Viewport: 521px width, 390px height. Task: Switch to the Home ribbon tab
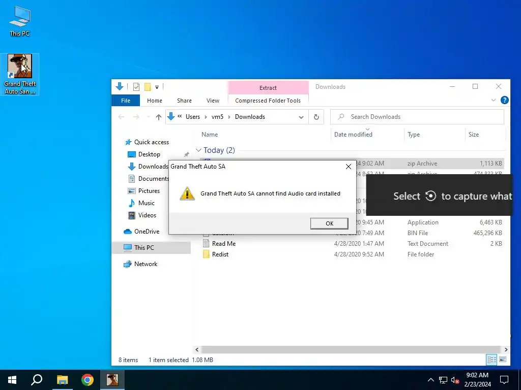click(155, 101)
